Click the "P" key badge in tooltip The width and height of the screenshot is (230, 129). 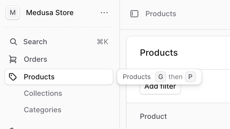[190, 77]
